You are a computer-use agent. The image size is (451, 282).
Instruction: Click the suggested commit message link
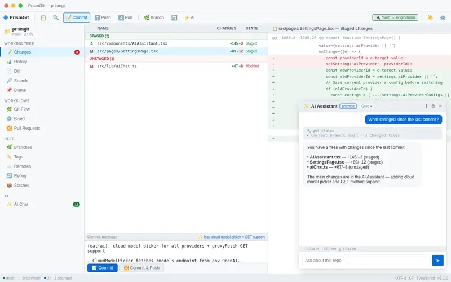[x=232, y=237]
